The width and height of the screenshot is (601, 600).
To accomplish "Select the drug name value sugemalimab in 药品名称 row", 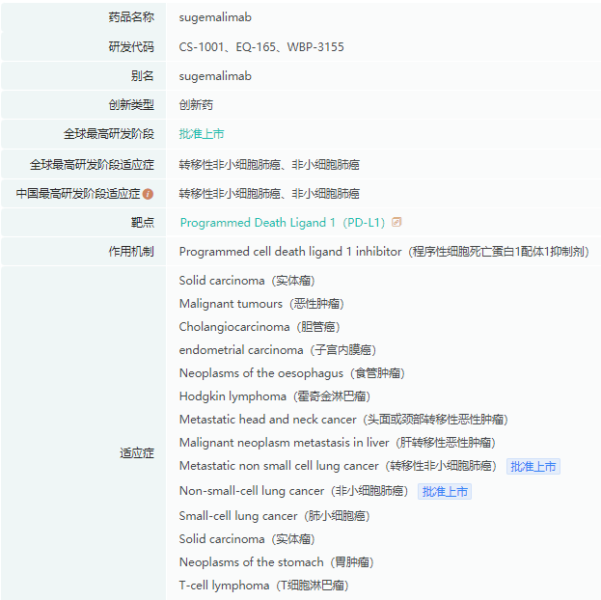I will [215, 17].
